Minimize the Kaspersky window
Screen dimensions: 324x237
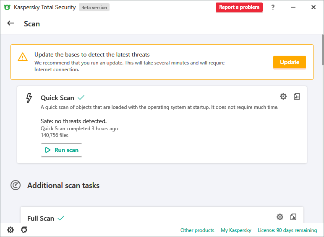click(293, 7)
